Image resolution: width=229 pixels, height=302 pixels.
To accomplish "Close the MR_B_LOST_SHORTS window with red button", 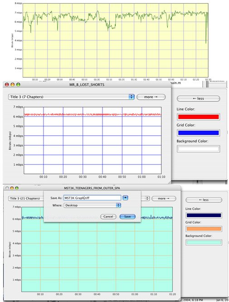I will tap(7, 84).
